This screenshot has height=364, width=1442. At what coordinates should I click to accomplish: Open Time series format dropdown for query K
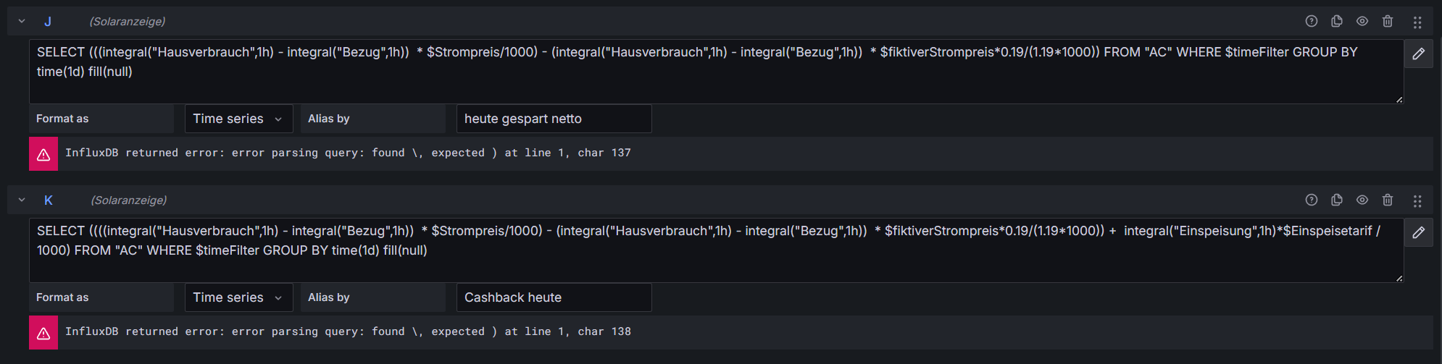(238, 297)
